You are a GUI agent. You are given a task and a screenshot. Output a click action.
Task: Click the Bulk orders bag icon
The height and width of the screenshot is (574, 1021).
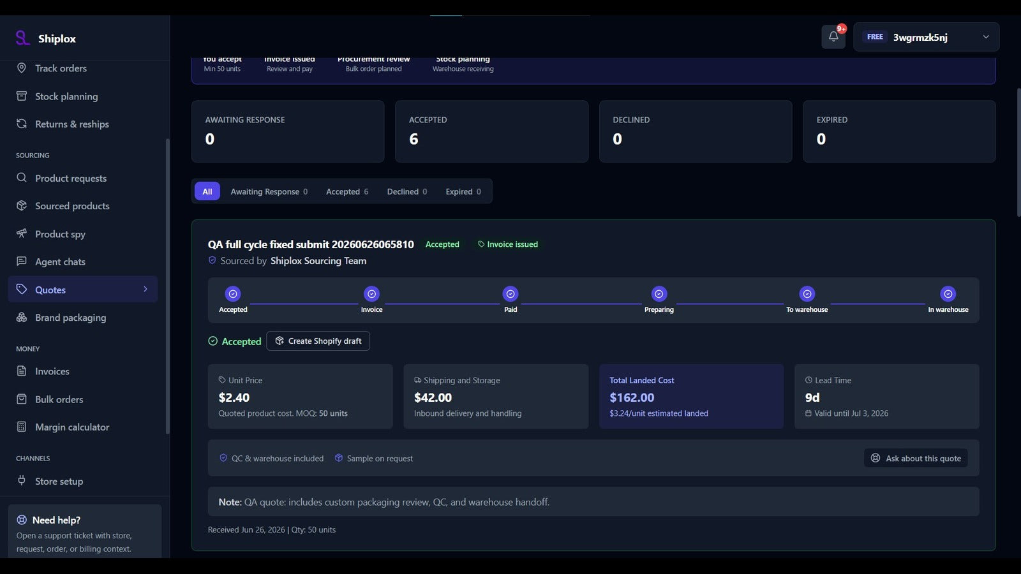point(22,399)
